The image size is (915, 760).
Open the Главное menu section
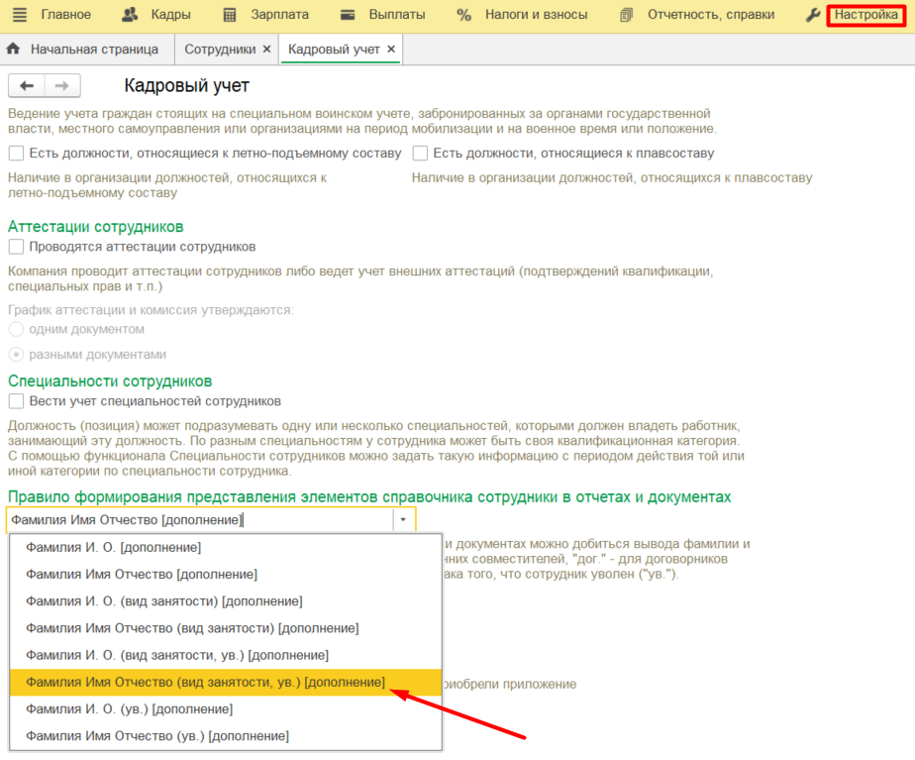pos(66,15)
